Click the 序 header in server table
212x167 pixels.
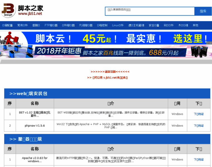(10, 149)
